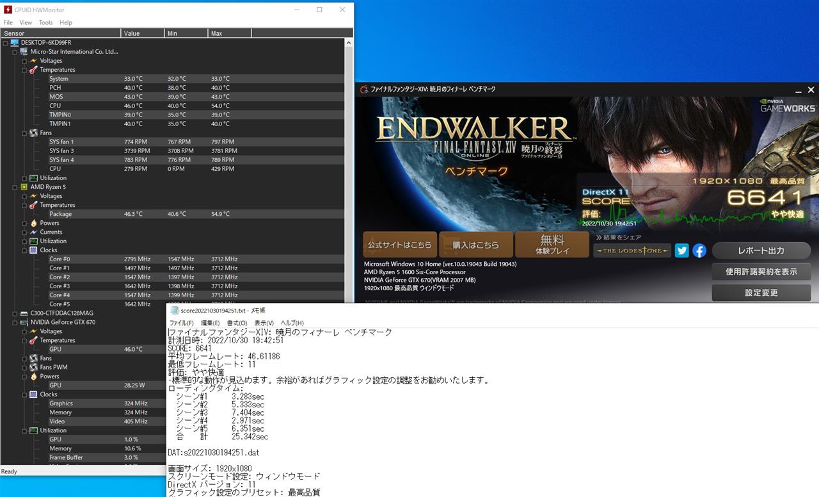Open the File menu in HWMonitor
Screen dimensions: 819x497
(x=8, y=22)
